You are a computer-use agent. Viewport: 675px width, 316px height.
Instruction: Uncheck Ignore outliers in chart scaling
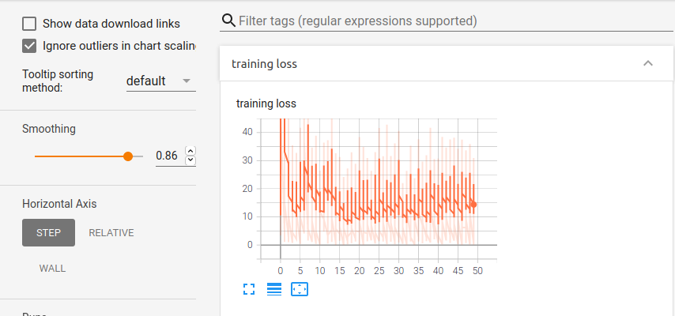click(x=29, y=46)
